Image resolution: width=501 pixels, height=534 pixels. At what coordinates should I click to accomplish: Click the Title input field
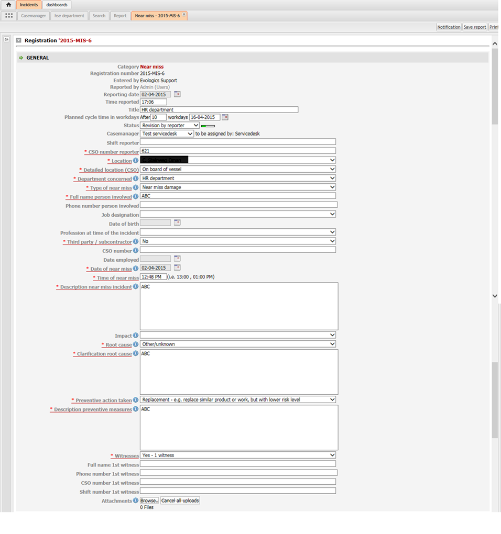click(219, 110)
